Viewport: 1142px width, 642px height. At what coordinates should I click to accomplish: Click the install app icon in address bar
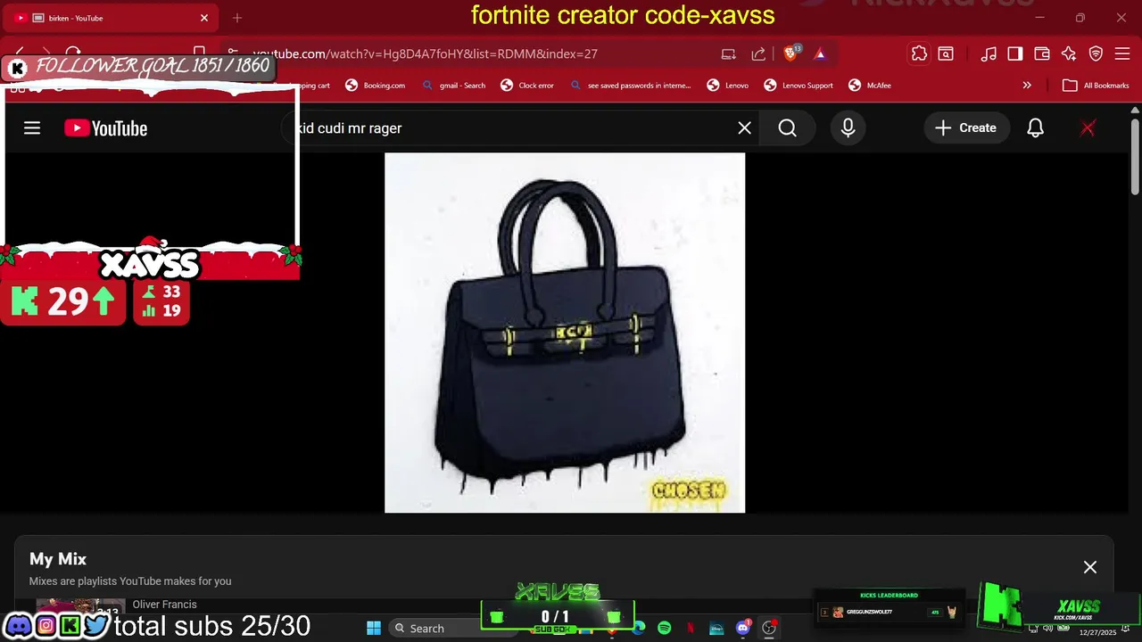coord(729,53)
